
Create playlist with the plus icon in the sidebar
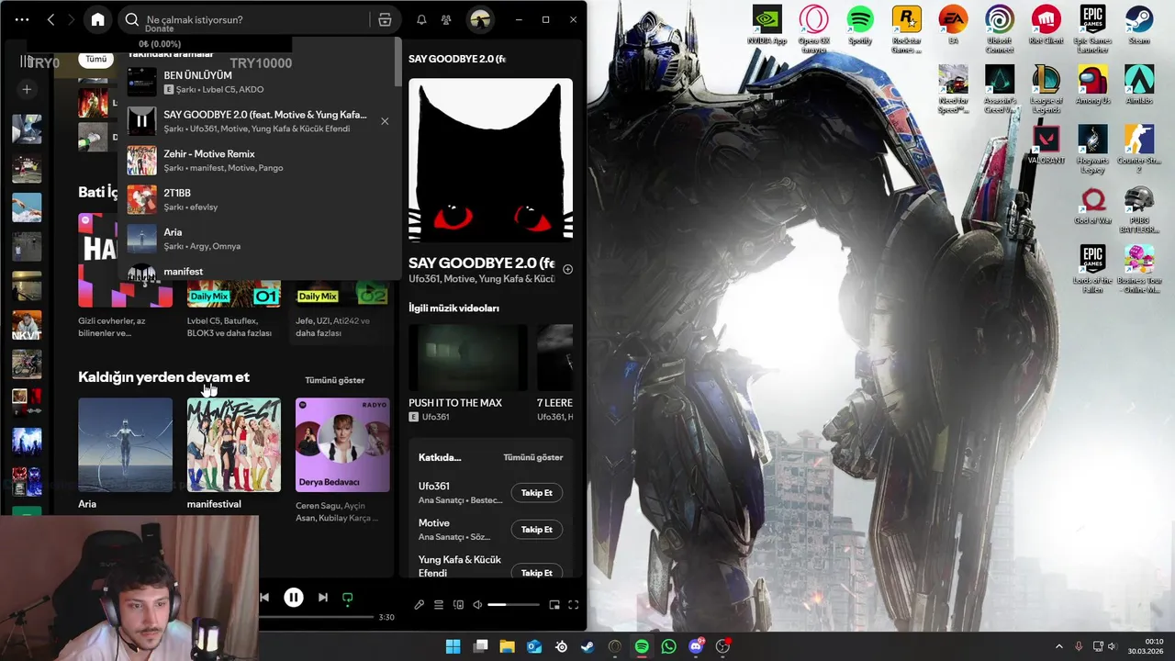28,89
